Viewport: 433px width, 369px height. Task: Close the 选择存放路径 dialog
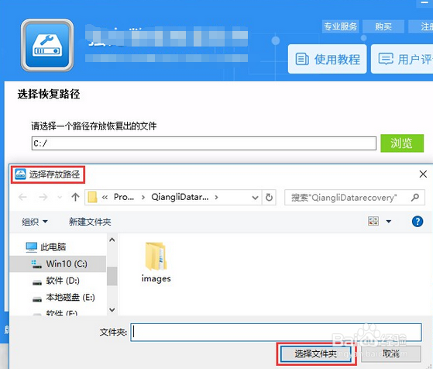coord(423,174)
